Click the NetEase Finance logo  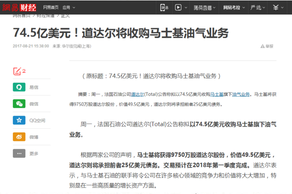(x=19, y=8)
